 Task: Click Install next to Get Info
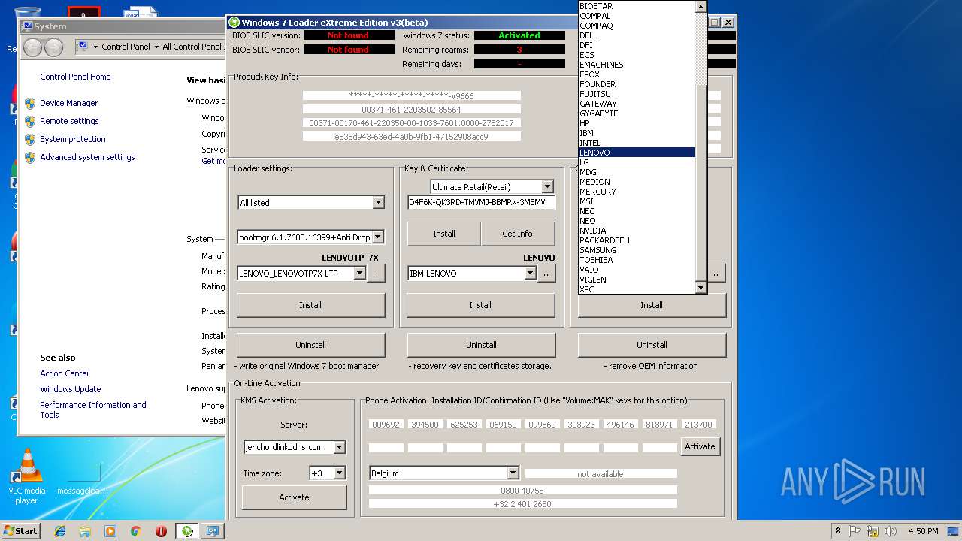(x=443, y=234)
